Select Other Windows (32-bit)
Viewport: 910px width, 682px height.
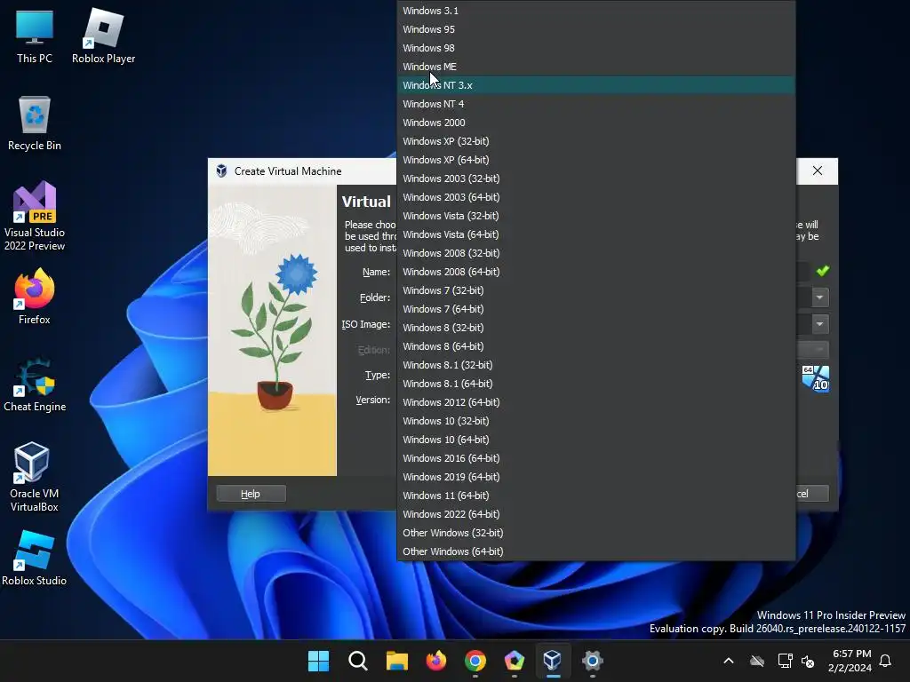[x=596, y=533]
